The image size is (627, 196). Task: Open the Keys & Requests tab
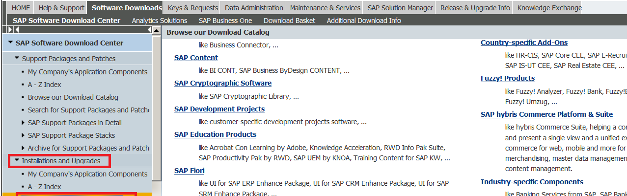pos(192,8)
